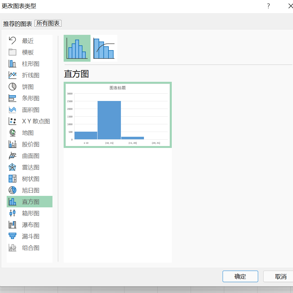Select the plain histogram subtype icon
The width and height of the screenshot is (293, 293).
pyautogui.click(x=77, y=48)
